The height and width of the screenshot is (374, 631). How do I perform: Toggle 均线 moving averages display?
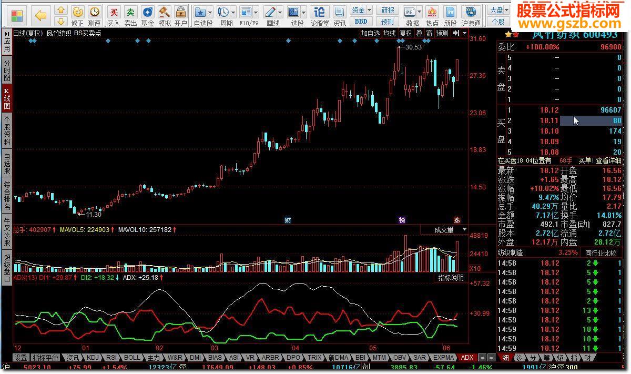(x=390, y=33)
